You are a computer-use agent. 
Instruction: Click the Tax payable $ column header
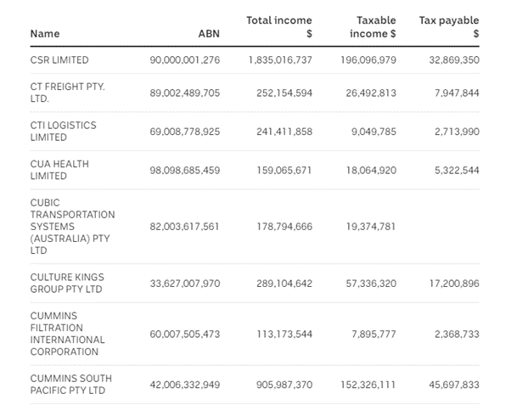(x=449, y=26)
